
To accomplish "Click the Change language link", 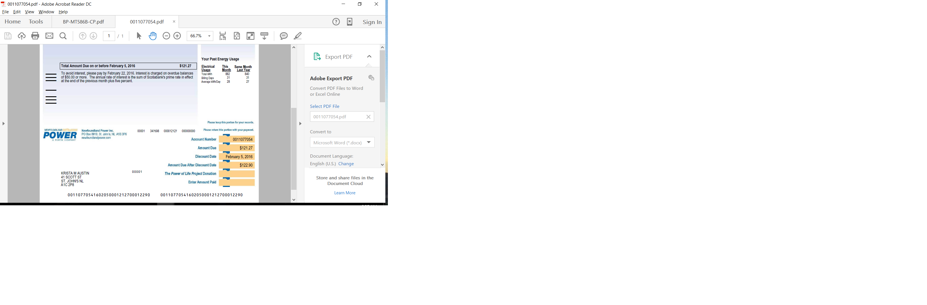I will 346,164.
